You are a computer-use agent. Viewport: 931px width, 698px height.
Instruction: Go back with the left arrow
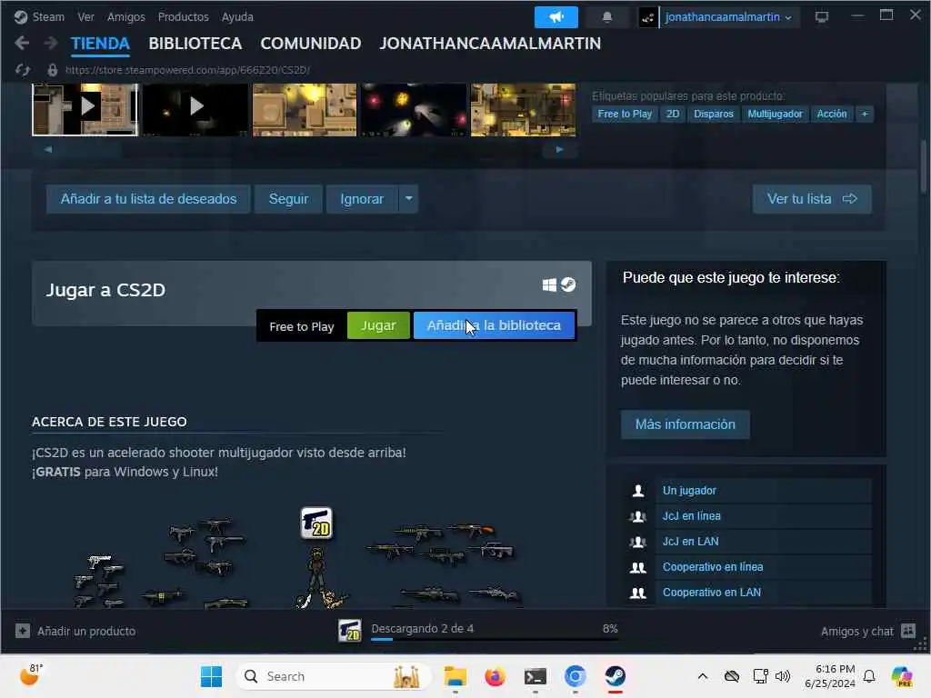[22, 43]
